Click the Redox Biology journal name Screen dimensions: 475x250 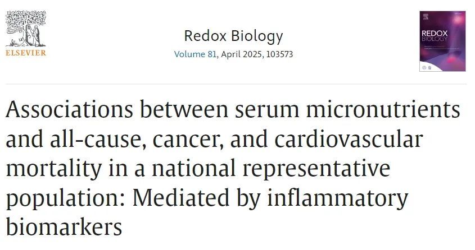click(233, 36)
